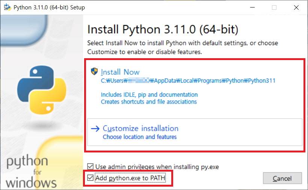Click 'Choose location and features' text

coord(140,137)
